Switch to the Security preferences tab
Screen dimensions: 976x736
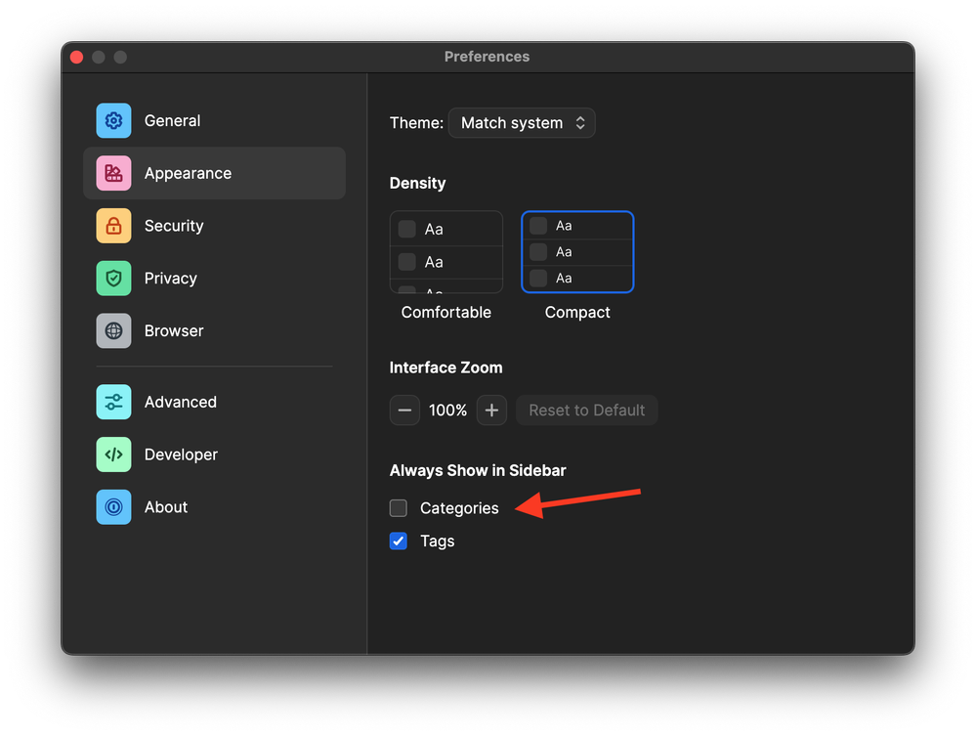(174, 226)
